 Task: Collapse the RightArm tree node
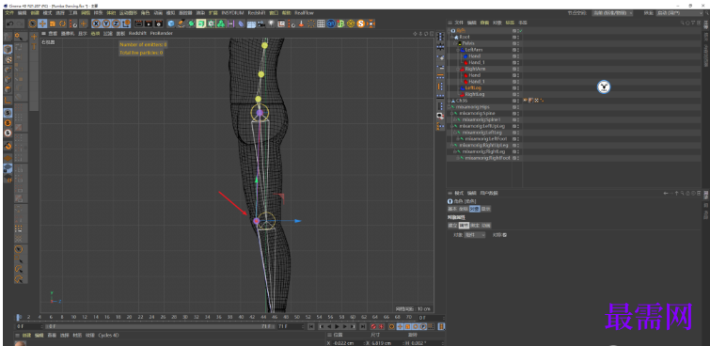click(458, 69)
